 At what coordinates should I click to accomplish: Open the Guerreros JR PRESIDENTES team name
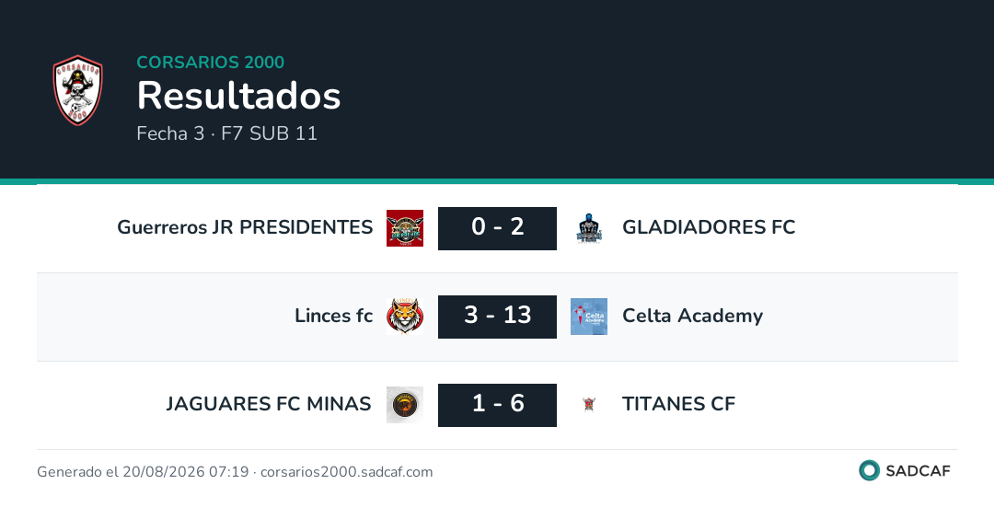245,227
